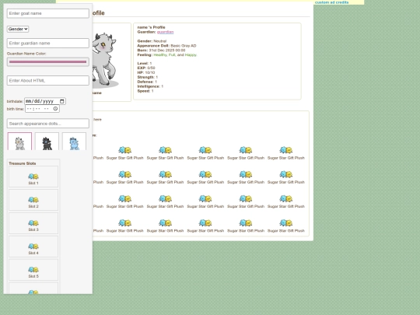
Task: Open the custom ad credits link
Action: click(331, 2)
